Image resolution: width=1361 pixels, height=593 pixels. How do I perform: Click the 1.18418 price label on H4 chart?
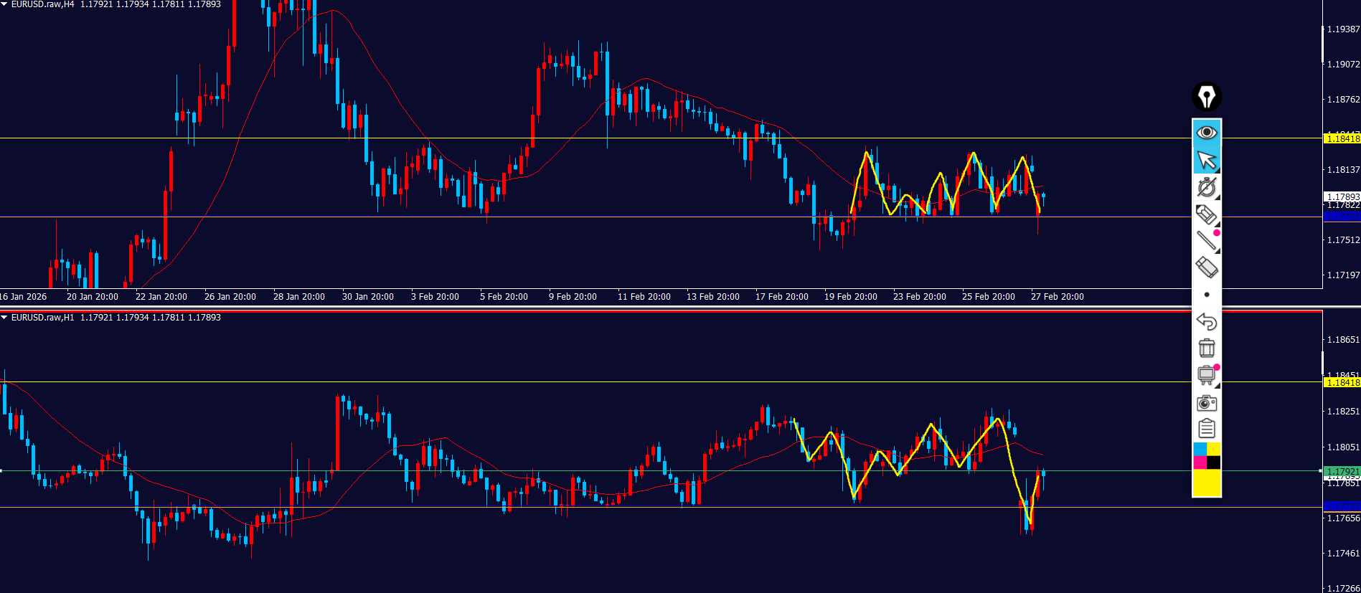[1342, 138]
